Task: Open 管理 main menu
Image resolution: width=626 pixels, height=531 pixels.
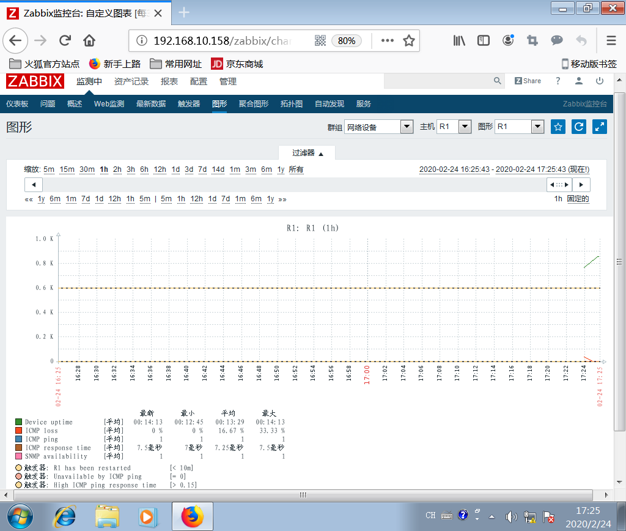Action: (228, 81)
